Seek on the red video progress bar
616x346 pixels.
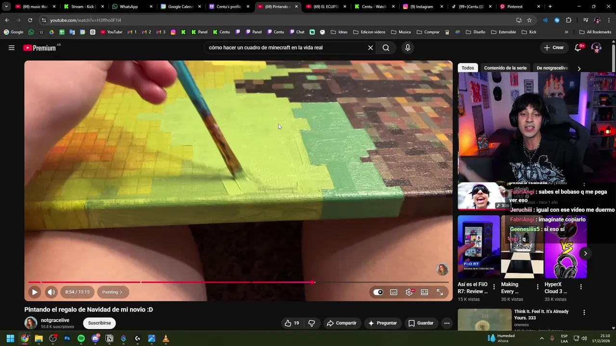pyautogui.click(x=238, y=282)
